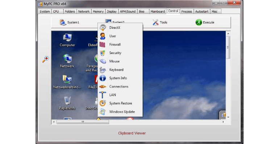This screenshot has width=279, height=144.
Task: Click the vertical scrollbar down arrow
Action: pyautogui.click(x=228, y=117)
